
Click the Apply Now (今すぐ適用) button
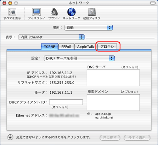click(137, 137)
